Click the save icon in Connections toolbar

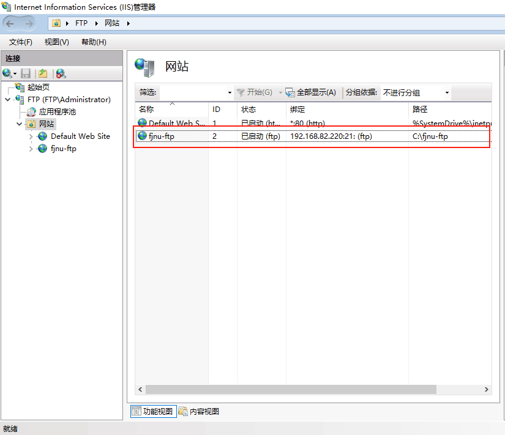(x=26, y=73)
